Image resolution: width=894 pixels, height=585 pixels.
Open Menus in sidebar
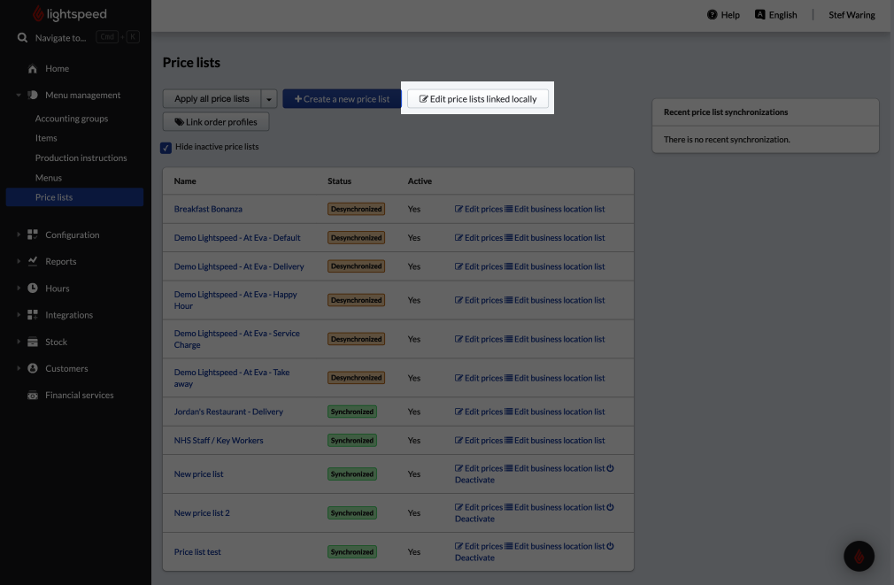(49, 177)
